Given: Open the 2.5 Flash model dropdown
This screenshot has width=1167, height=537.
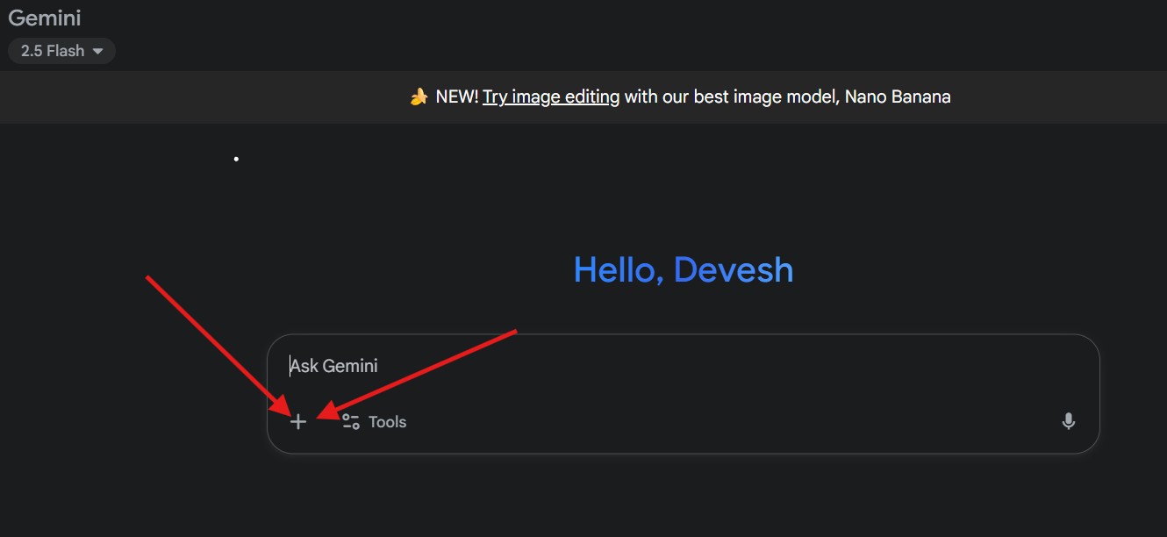Looking at the screenshot, I should click(x=62, y=51).
